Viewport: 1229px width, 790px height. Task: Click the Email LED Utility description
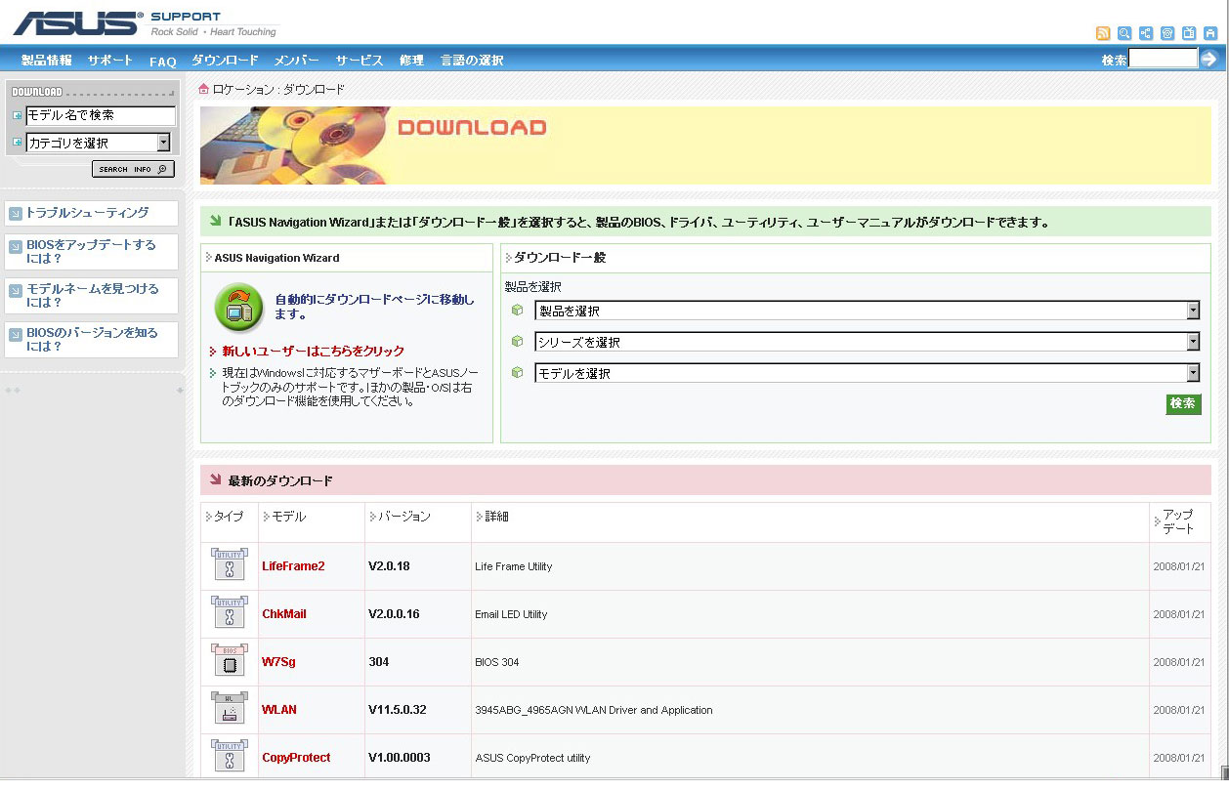pyautogui.click(x=511, y=614)
